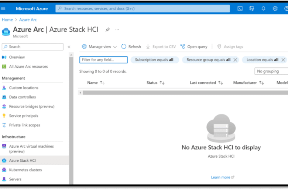Image resolution: width=288 pixels, height=190 pixels.
Task: Focus the Filter for any field box
Action: pyautogui.click(x=103, y=60)
